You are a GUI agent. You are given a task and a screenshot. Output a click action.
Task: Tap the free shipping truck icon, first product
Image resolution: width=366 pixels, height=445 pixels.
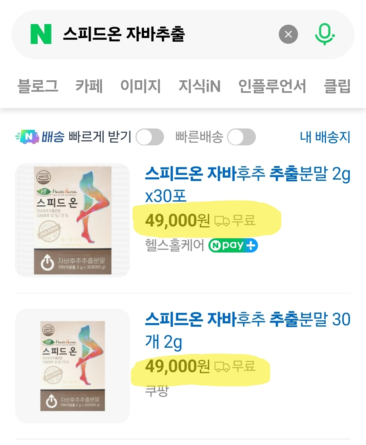tap(222, 221)
